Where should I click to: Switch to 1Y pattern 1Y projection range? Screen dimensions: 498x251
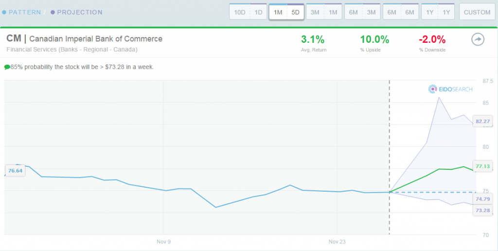click(438, 12)
